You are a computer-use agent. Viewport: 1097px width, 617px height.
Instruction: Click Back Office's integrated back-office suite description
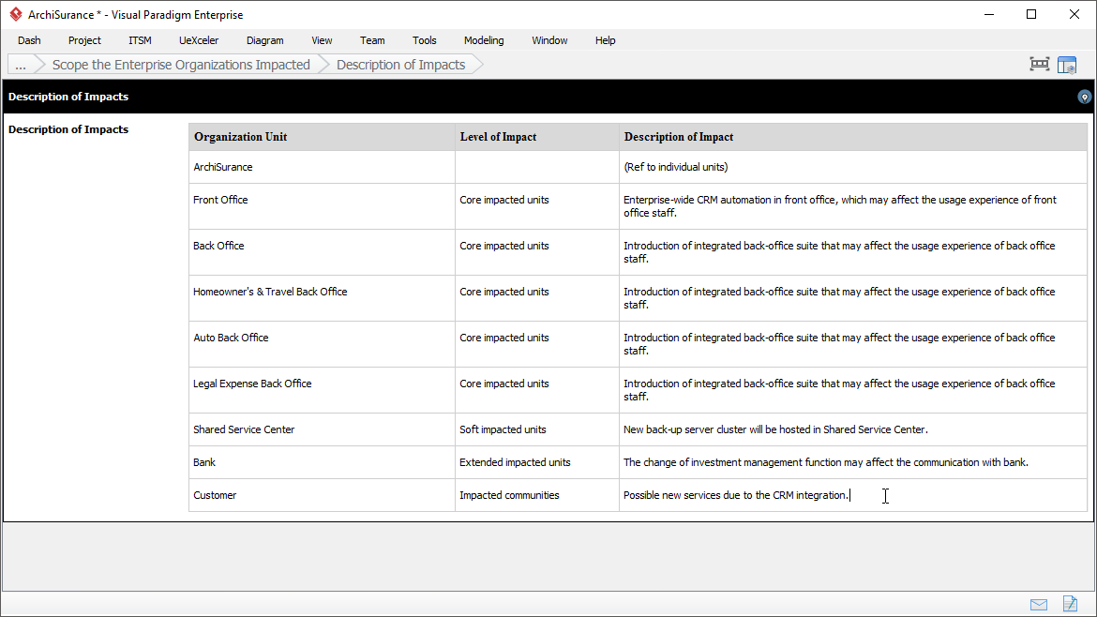click(x=853, y=252)
